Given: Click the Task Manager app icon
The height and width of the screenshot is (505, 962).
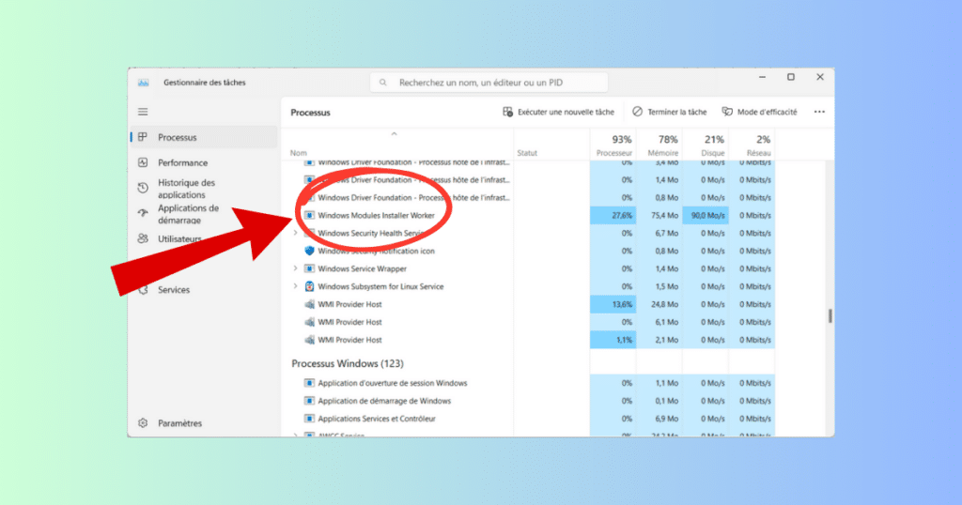Looking at the screenshot, I should pos(144,83).
